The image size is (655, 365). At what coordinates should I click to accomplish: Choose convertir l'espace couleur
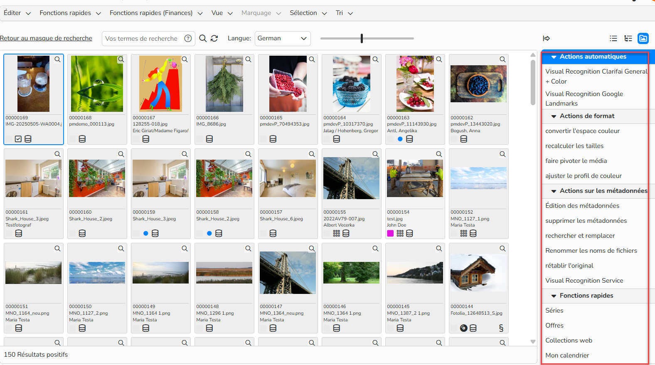point(582,131)
